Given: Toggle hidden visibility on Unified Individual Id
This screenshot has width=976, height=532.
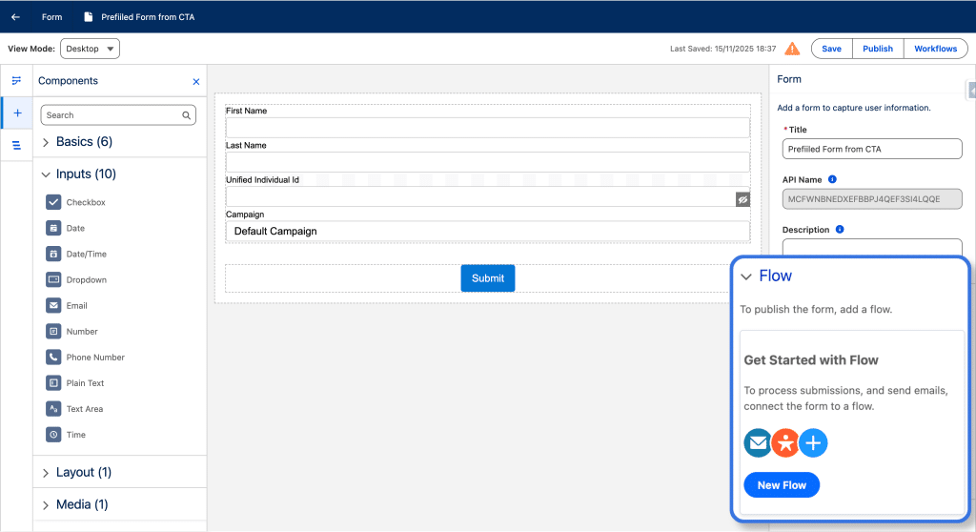Looking at the screenshot, I should 742,199.
